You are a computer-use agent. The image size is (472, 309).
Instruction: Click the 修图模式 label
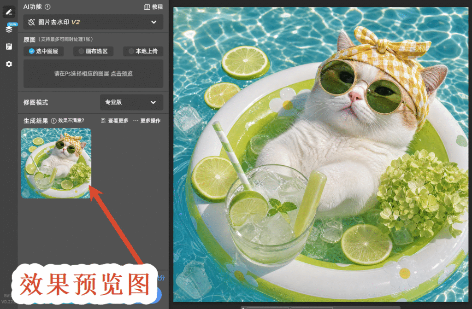pyautogui.click(x=36, y=102)
